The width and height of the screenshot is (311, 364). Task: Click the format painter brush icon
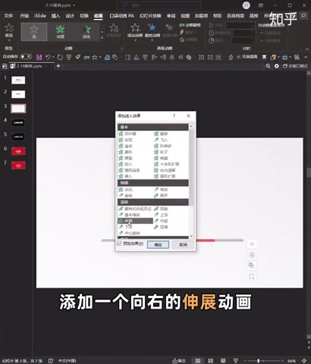pyautogui.click(x=78, y=58)
